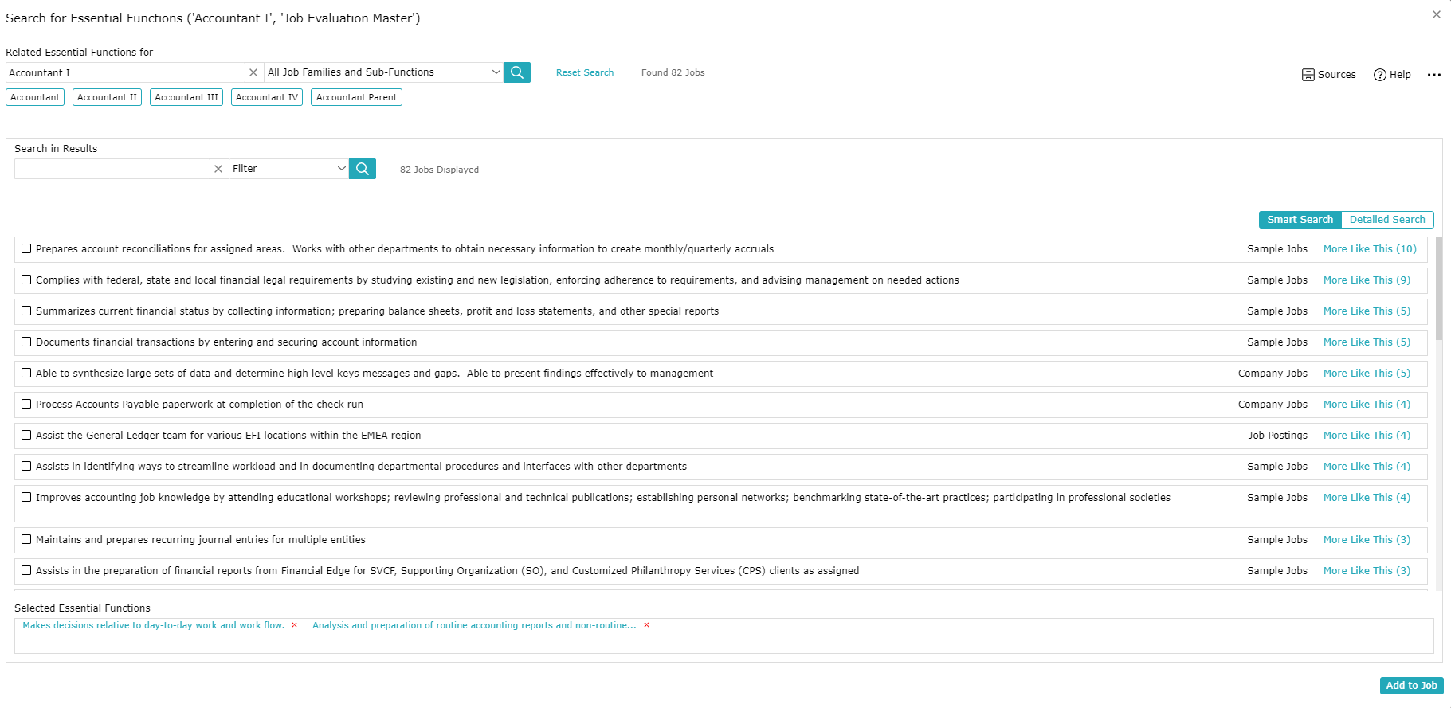1451x708 pixels.
Task: Clear the Accountant I search field
Action: pos(253,72)
